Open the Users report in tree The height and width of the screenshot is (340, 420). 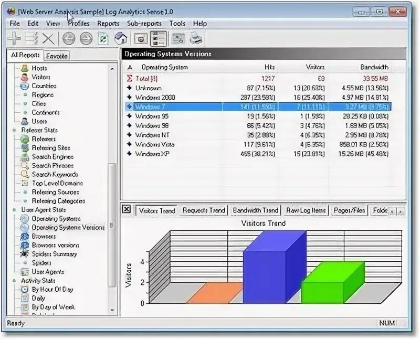[39, 121]
